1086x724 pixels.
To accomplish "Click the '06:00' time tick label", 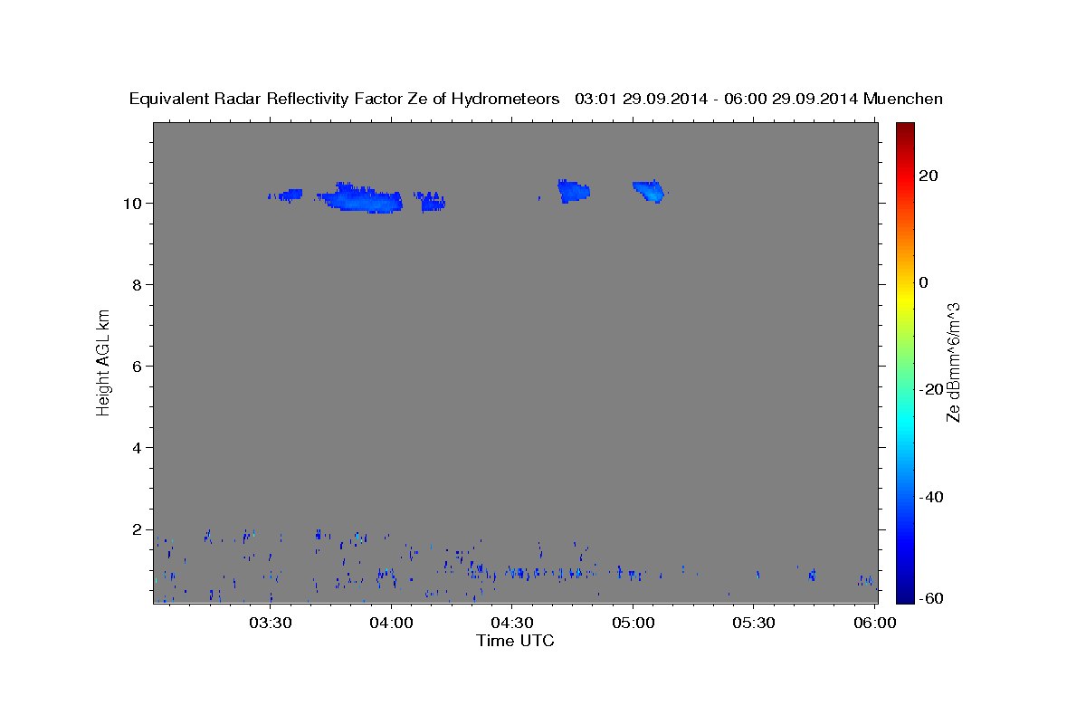I will [x=875, y=624].
